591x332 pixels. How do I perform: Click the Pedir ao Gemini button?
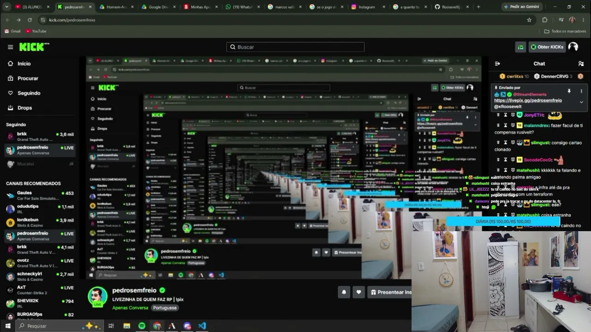(x=522, y=7)
